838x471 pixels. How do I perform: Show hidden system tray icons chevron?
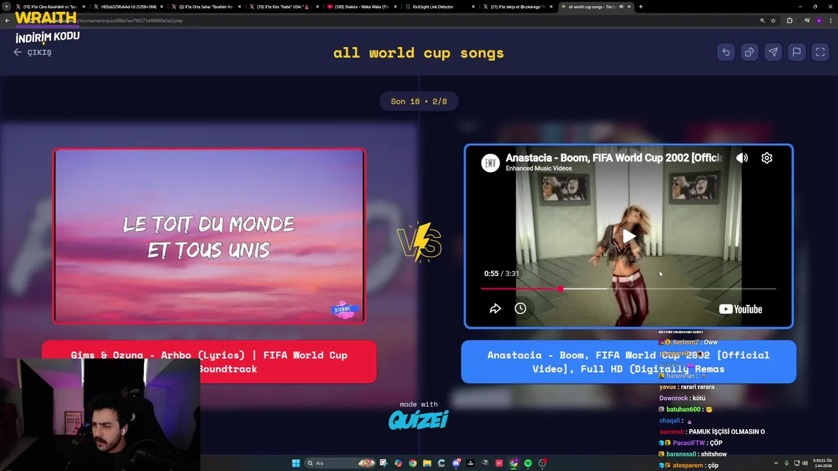click(776, 463)
